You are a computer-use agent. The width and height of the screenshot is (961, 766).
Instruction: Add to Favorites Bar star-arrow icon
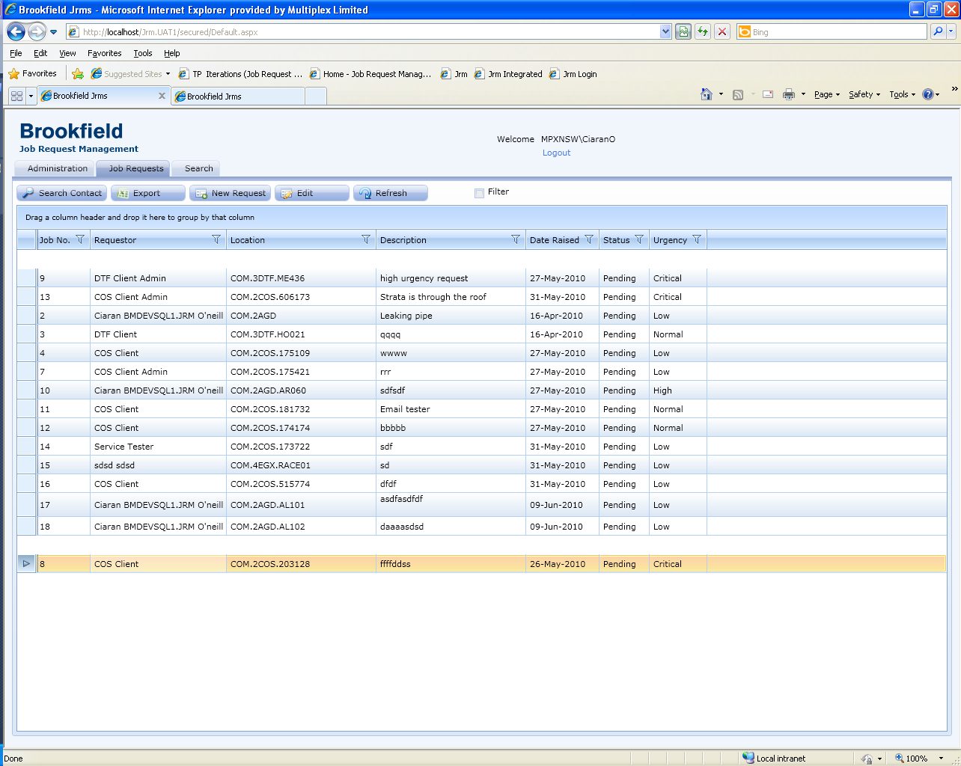(x=78, y=73)
